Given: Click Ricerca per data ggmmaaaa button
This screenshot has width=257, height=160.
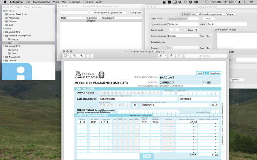Looking at the screenshot, I should (108, 12).
